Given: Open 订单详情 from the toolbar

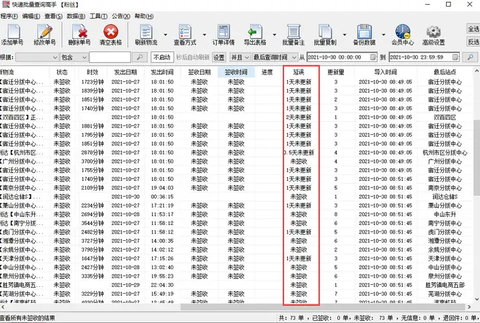Looking at the screenshot, I should (x=223, y=35).
